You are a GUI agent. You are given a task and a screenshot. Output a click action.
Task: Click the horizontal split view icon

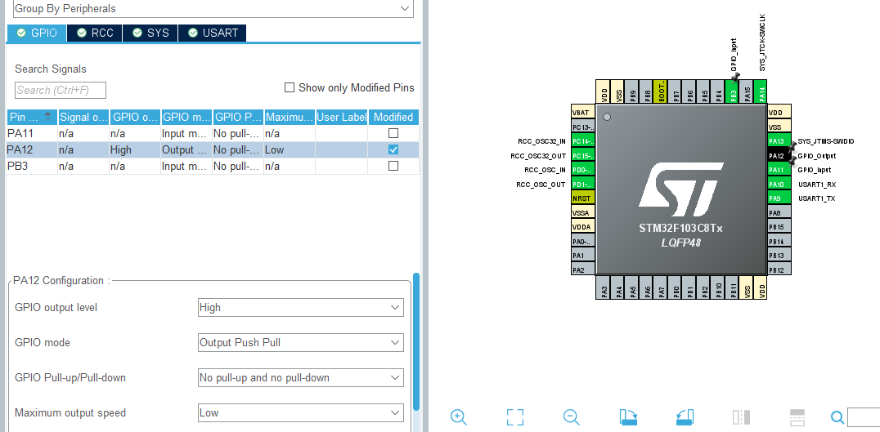[797, 416]
